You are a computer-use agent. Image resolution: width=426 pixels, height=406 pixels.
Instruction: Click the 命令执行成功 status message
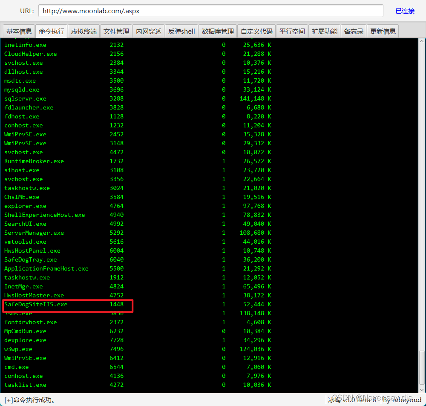point(30,400)
